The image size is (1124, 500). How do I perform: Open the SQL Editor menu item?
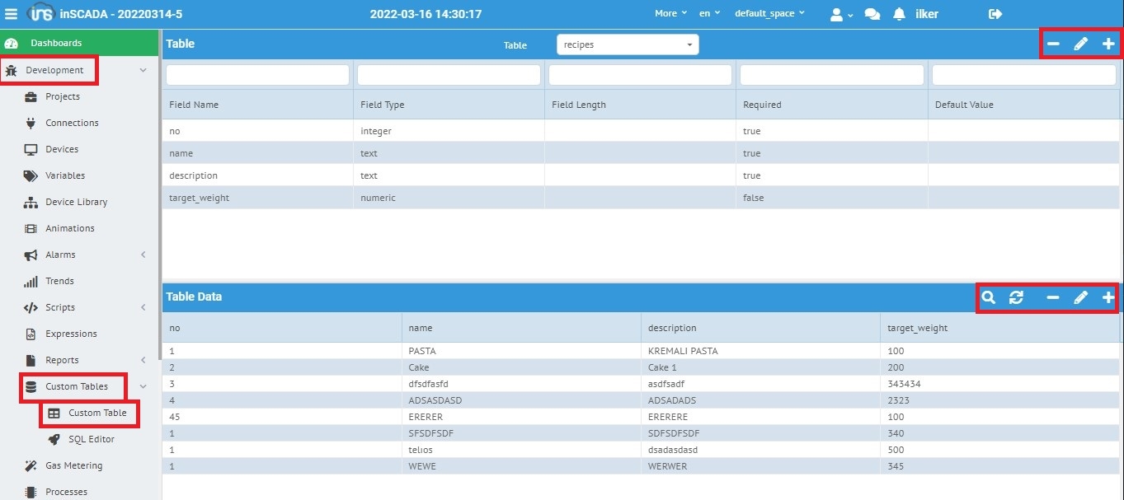pyautogui.click(x=91, y=439)
